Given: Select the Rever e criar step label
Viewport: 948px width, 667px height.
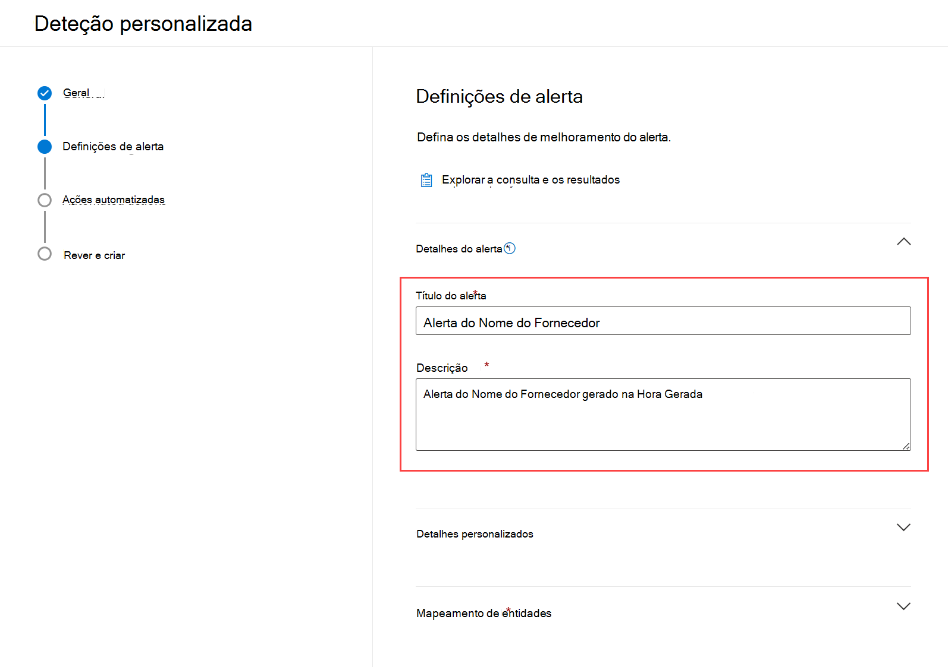Looking at the screenshot, I should 94,255.
